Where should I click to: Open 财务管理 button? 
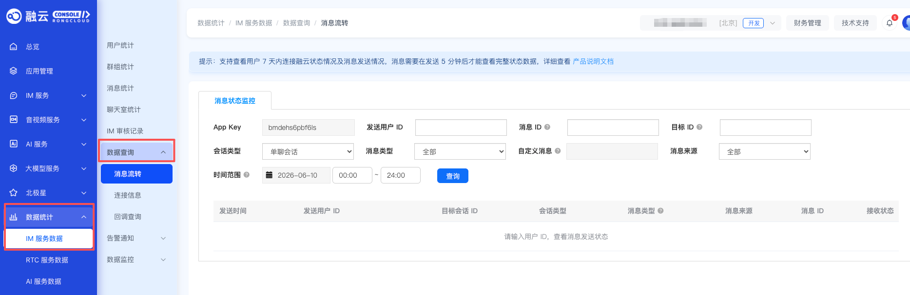(x=808, y=23)
